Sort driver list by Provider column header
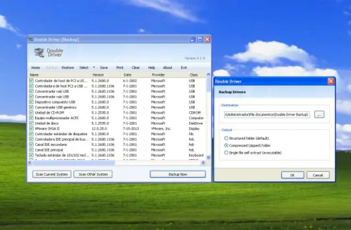Viewport: 351px width, 230px height. click(x=158, y=74)
